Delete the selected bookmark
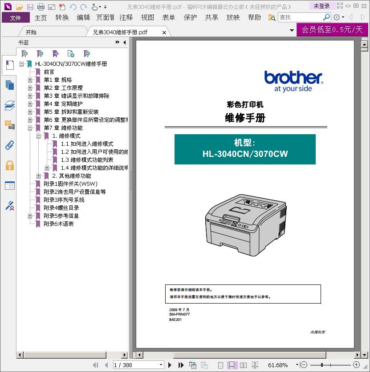 point(24,54)
